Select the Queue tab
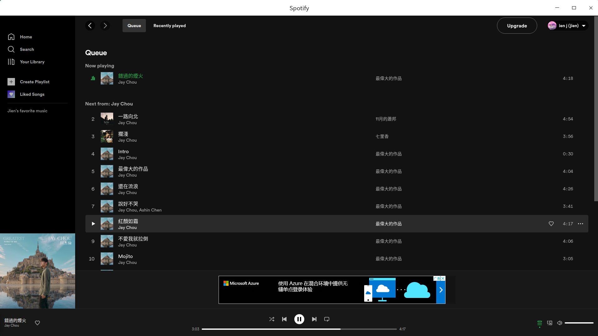 click(x=134, y=26)
